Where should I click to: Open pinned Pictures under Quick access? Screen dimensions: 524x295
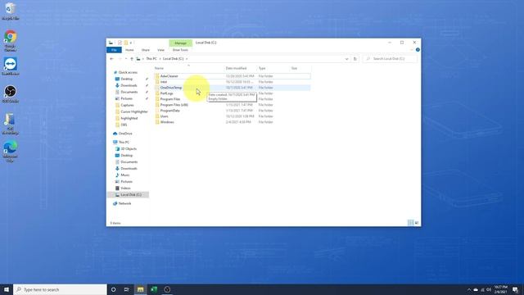[126, 98]
